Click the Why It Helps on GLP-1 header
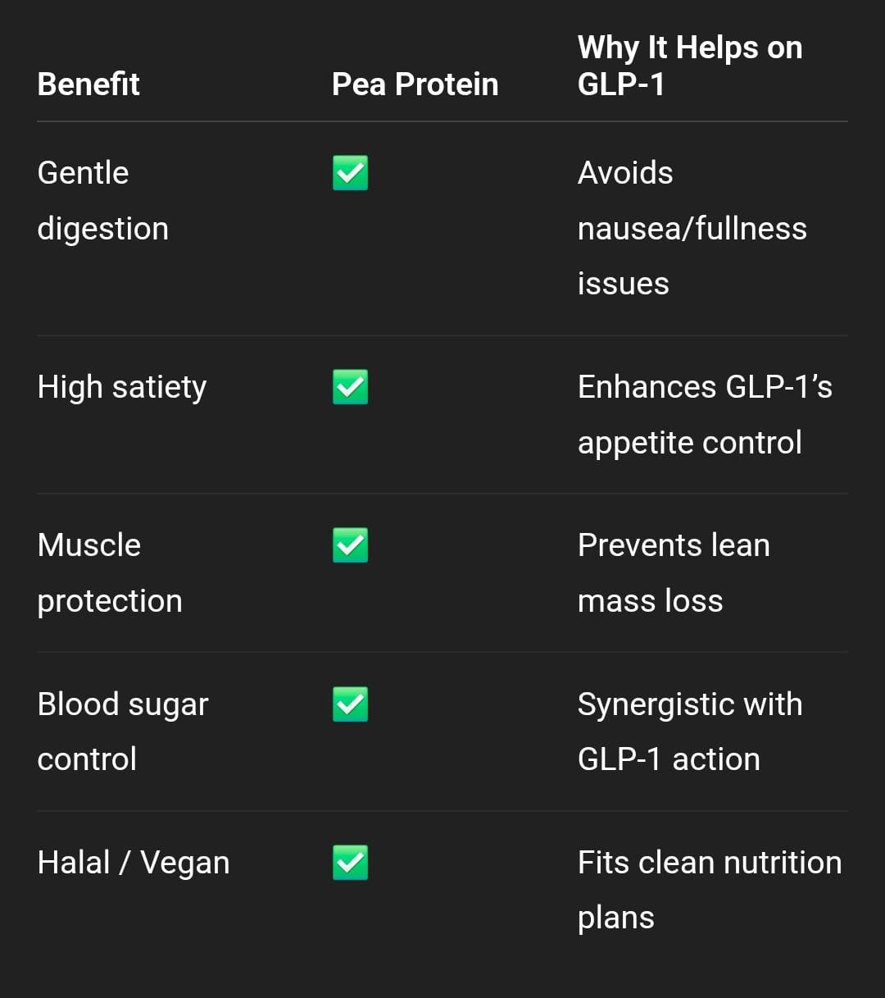Screen dimensions: 885x998 [690, 66]
